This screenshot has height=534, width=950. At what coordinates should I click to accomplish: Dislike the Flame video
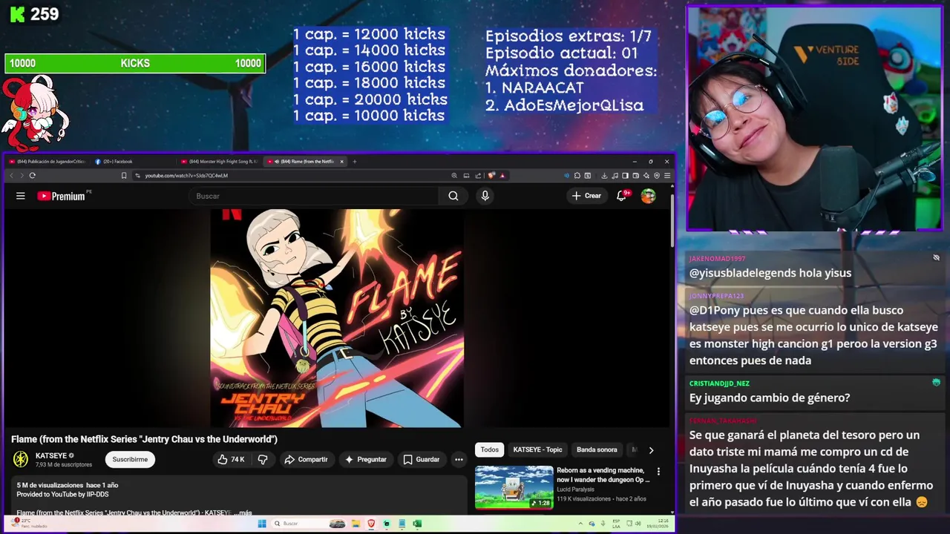[263, 460]
